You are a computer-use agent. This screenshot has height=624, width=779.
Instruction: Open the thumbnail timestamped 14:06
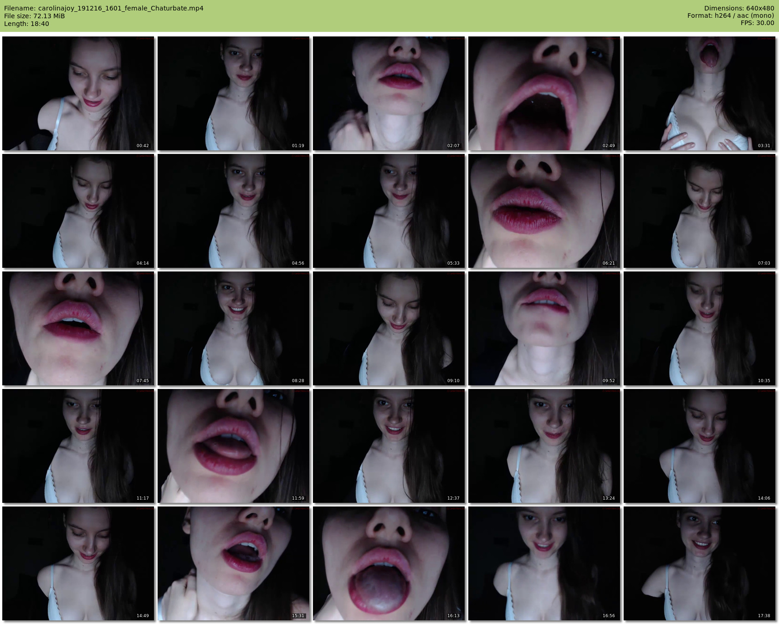click(699, 446)
